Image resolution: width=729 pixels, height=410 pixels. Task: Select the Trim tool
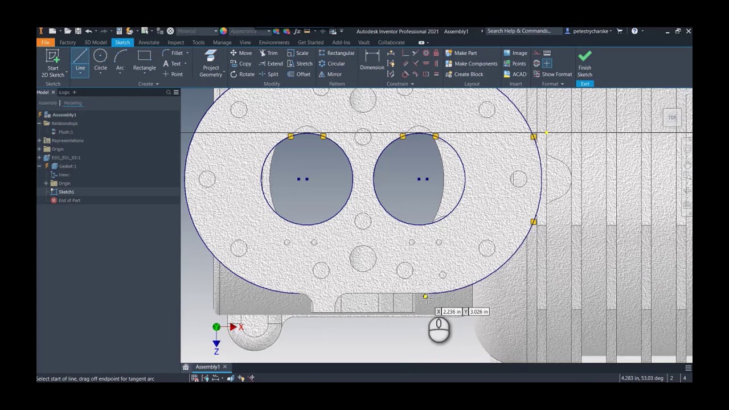[x=268, y=53]
